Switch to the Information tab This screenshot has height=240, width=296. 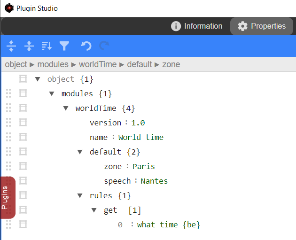197,26
